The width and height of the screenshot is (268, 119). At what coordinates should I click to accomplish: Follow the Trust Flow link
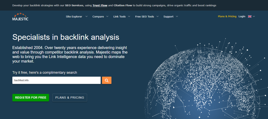point(100,5)
